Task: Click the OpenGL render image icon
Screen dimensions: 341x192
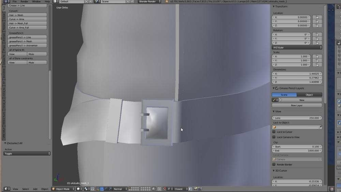Action: click(x=195, y=189)
